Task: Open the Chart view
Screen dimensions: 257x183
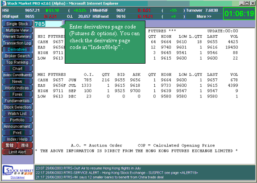Action: (17, 69)
